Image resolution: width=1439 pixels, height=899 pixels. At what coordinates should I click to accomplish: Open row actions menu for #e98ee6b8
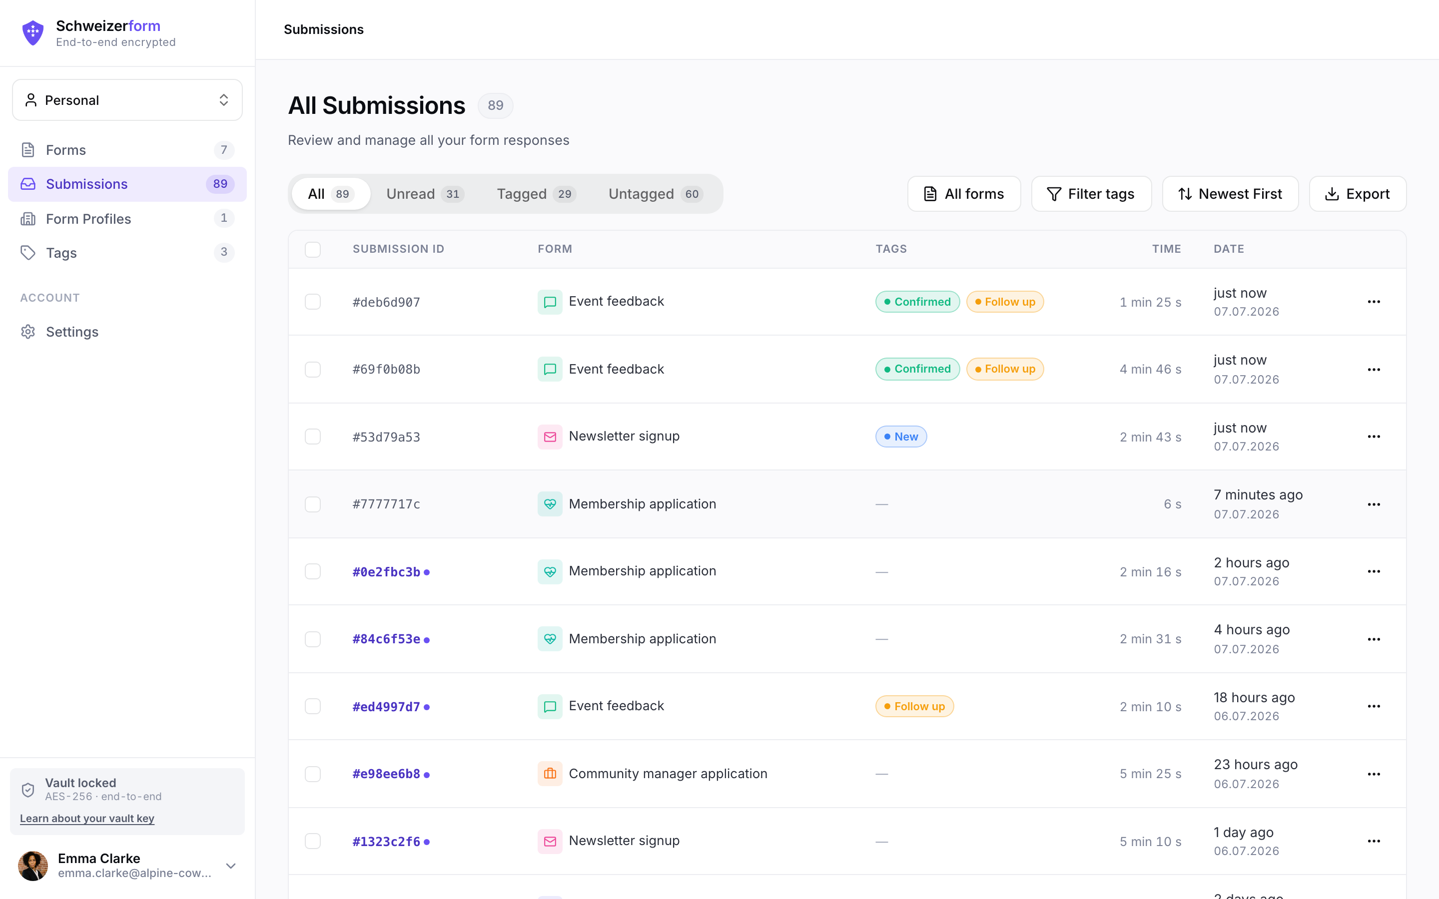[x=1374, y=774]
